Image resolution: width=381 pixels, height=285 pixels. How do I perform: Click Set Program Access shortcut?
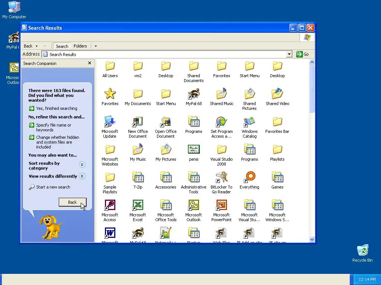(222, 127)
